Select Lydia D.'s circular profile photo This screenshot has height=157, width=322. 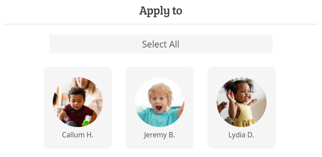coord(241,102)
